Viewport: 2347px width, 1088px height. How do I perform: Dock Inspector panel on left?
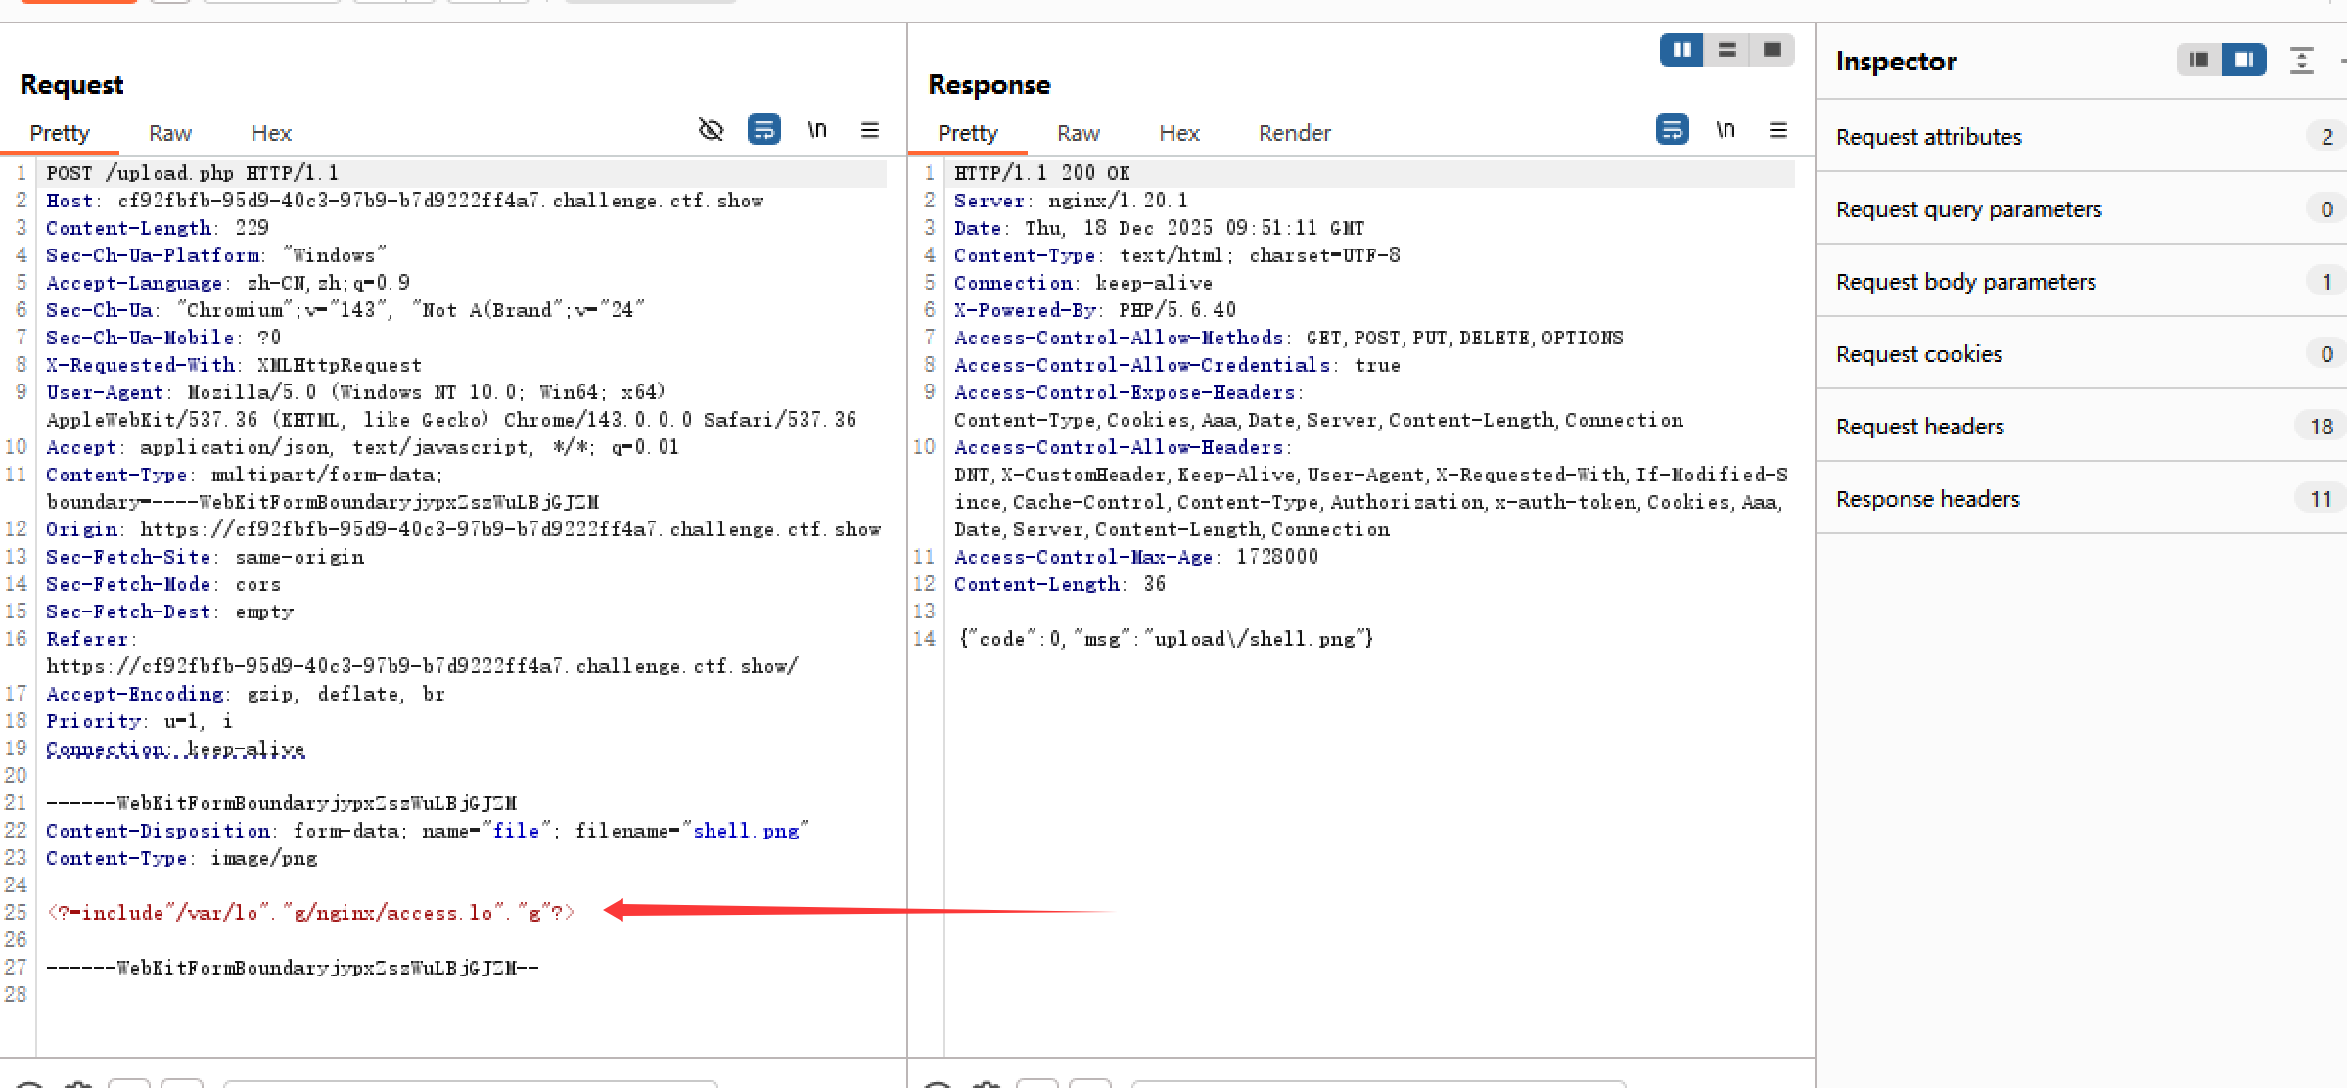[2198, 60]
